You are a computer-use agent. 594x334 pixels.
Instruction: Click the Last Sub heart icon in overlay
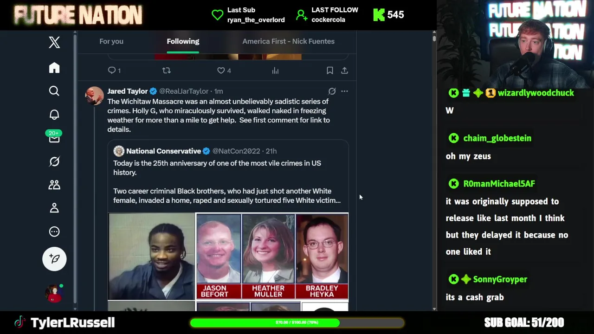coord(217,15)
